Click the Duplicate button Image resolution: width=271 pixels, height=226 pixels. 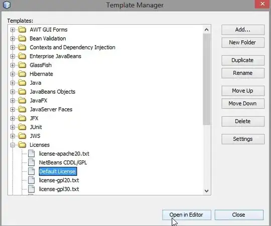pos(243,60)
